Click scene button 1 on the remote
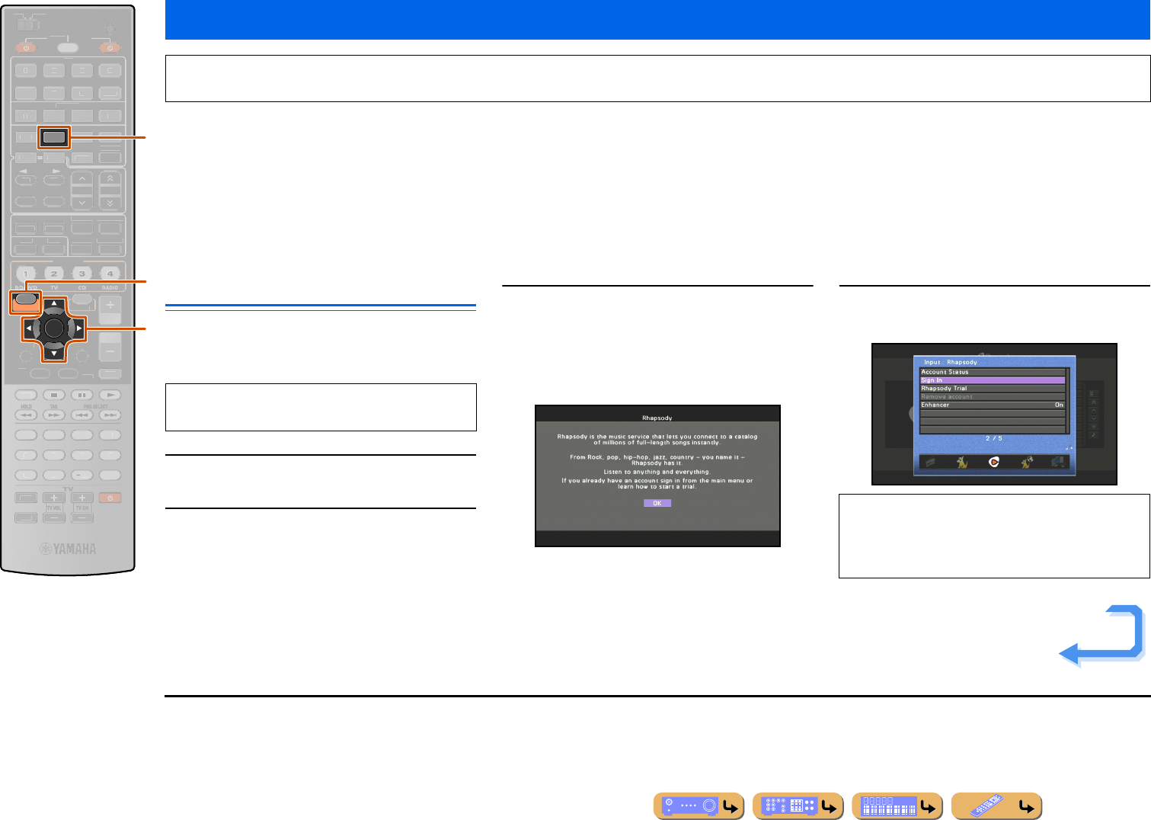This screenshot has width=1151, height=820. pyautogui.click(x=25, y=273)
